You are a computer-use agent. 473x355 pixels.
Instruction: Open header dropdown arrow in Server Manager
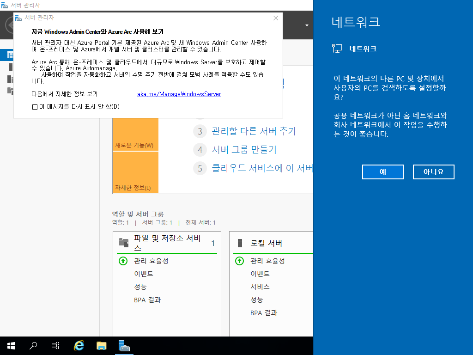tap(307, 25)
